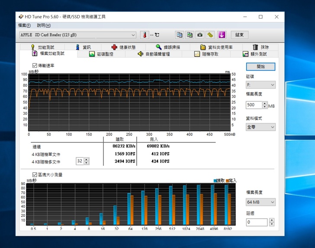Click the 結束 exit button

coord(239,35)
